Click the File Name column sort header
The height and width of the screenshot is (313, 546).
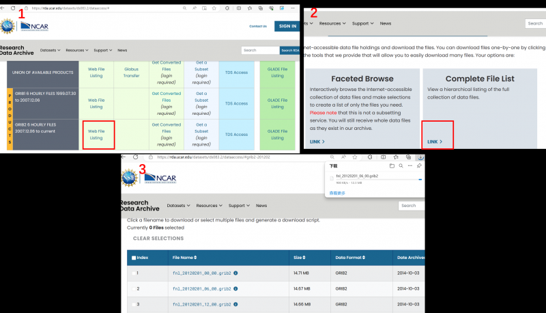(x=186, y=258)
